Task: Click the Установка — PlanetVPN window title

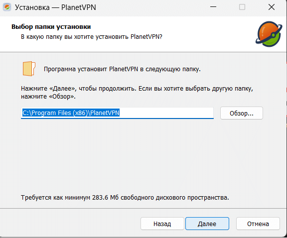Action: click(x=55, y=7)
